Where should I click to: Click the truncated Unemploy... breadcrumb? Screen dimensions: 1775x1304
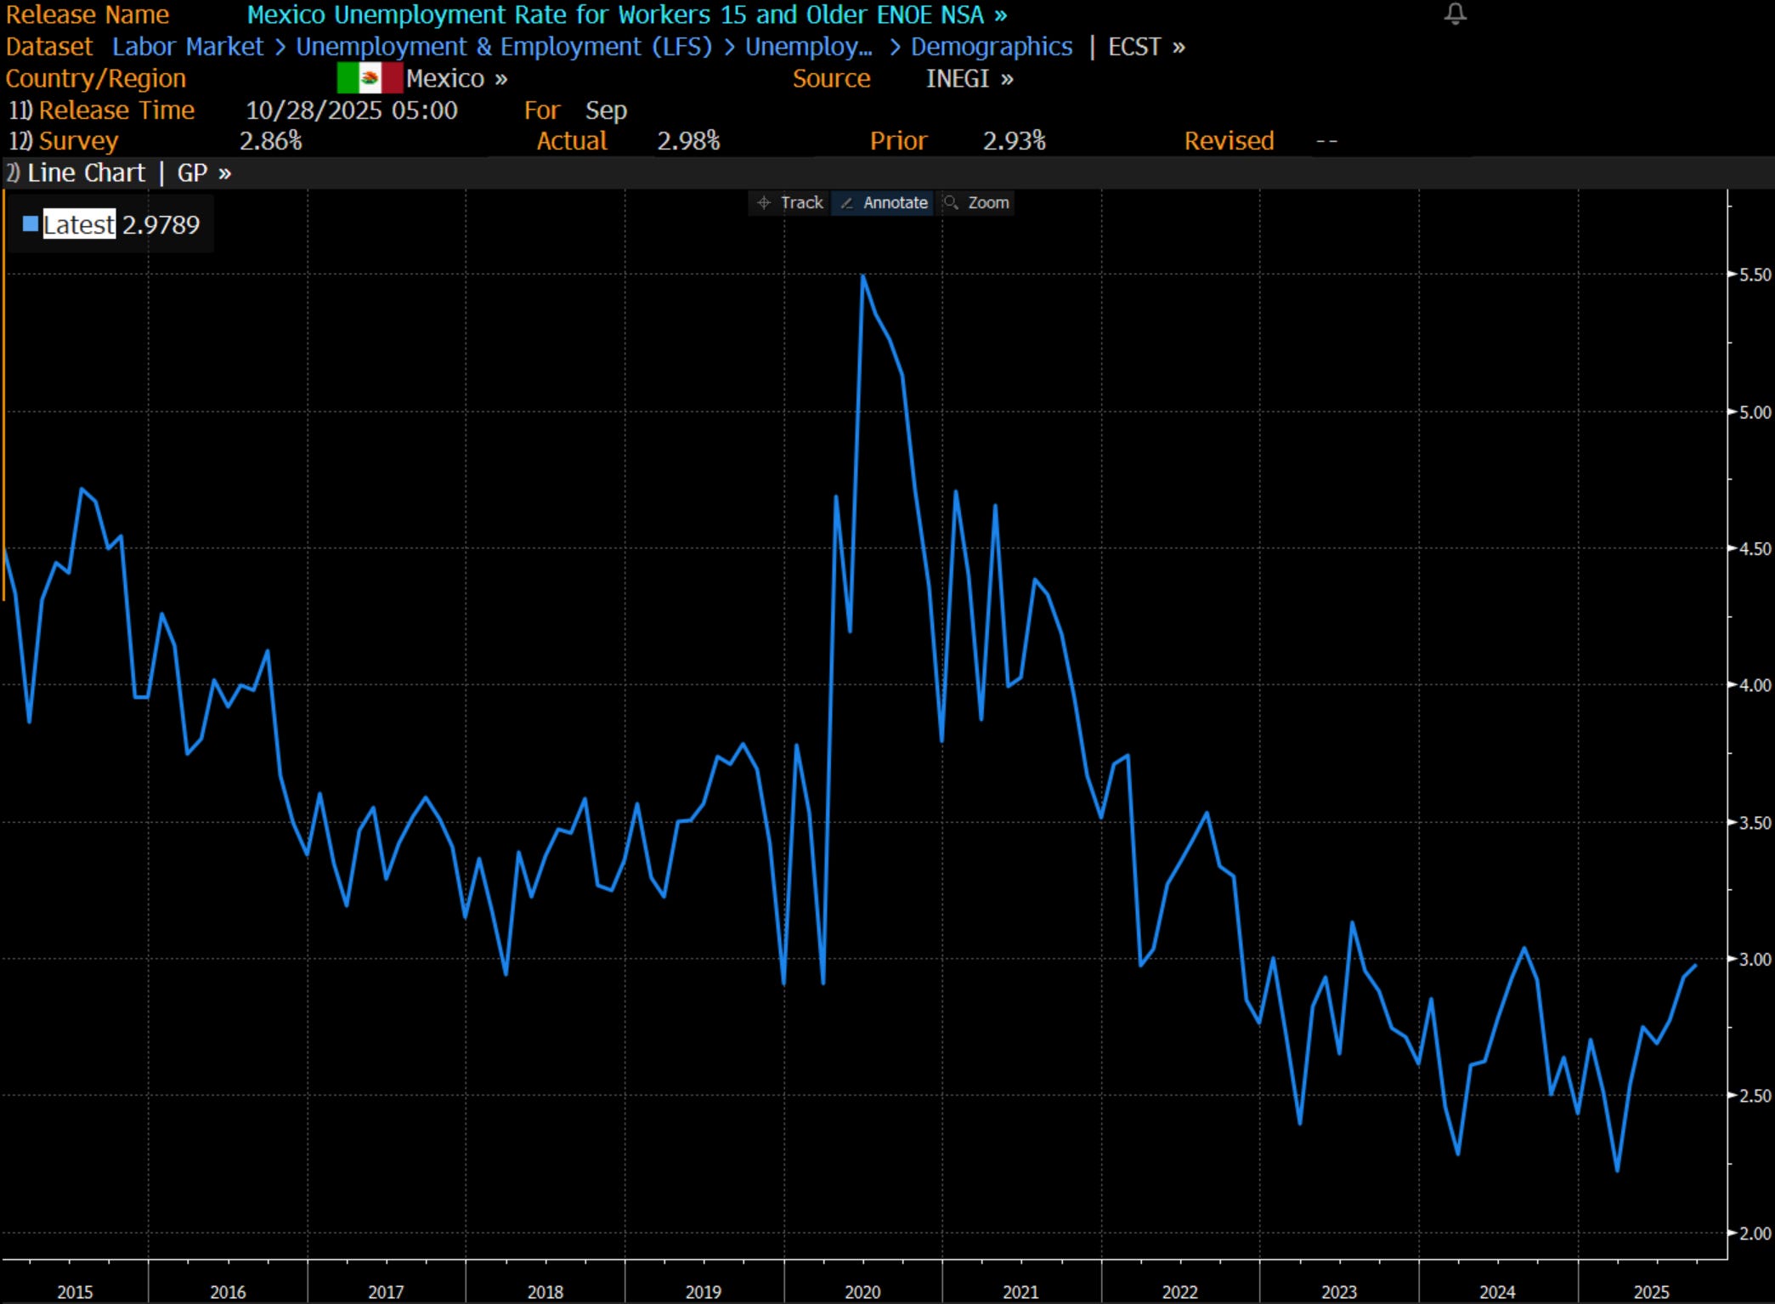click(808, 47)
